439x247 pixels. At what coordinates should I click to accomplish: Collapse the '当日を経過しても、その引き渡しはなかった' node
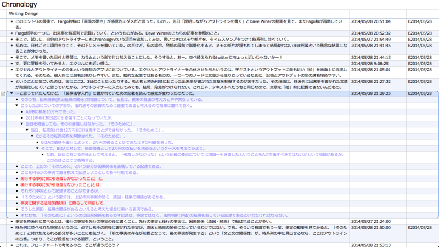click(22, 124)
